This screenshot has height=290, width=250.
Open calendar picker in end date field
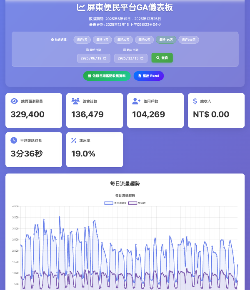(142, 58)
